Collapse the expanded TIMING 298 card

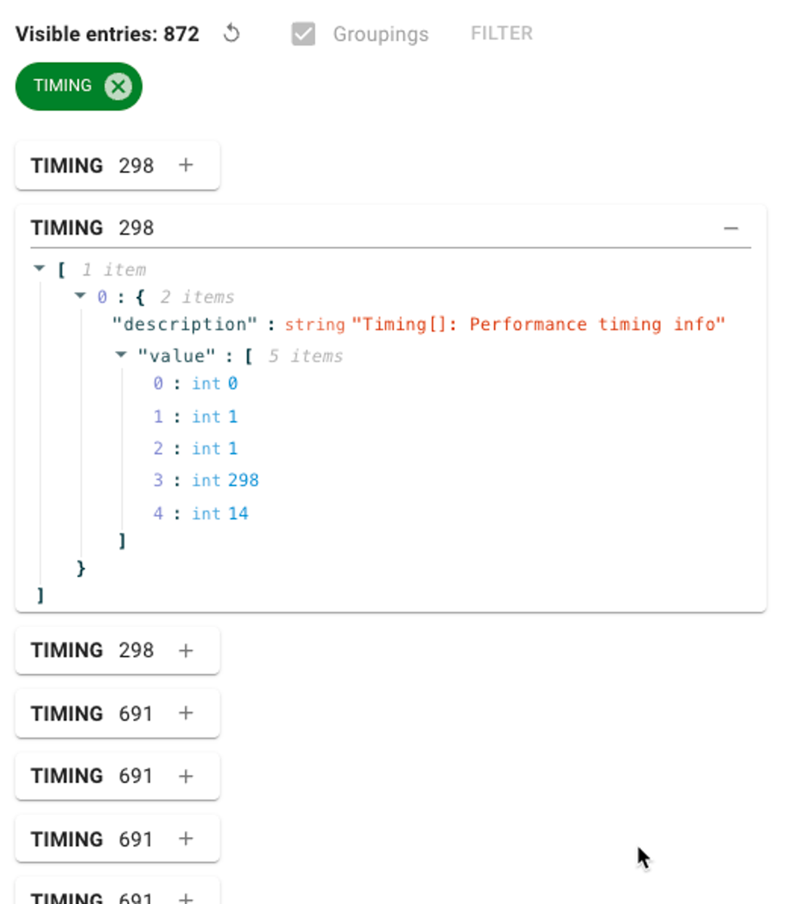click(x=731, y=228)
